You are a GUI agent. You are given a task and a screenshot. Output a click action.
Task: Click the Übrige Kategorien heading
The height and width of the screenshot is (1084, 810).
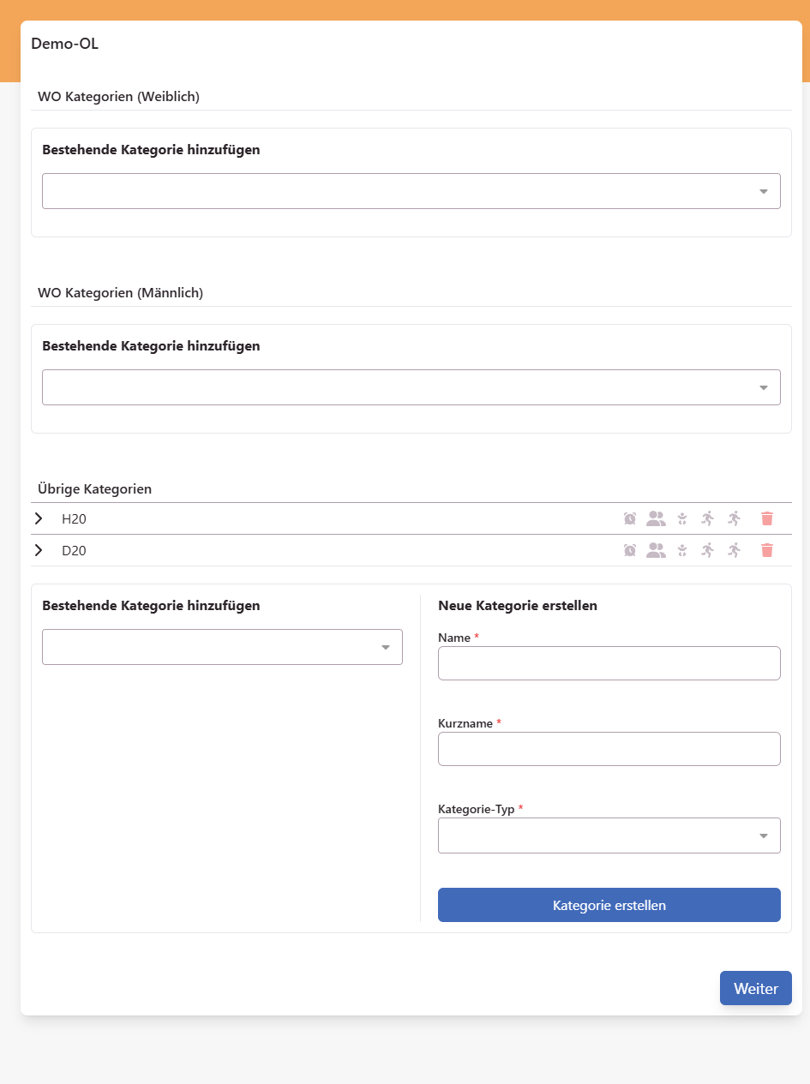(94, 489)
